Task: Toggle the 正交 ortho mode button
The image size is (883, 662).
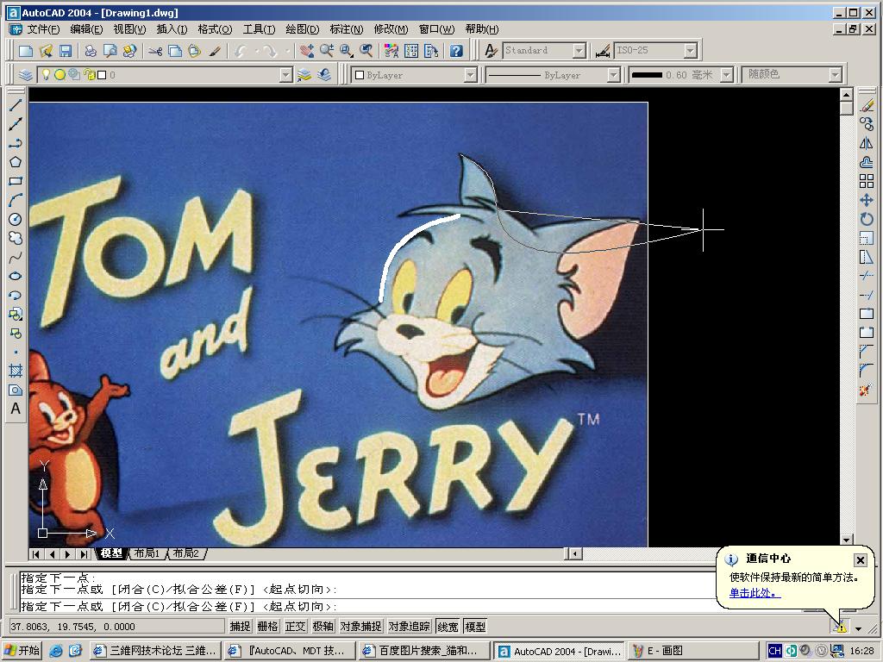Action: pos(295,626)
